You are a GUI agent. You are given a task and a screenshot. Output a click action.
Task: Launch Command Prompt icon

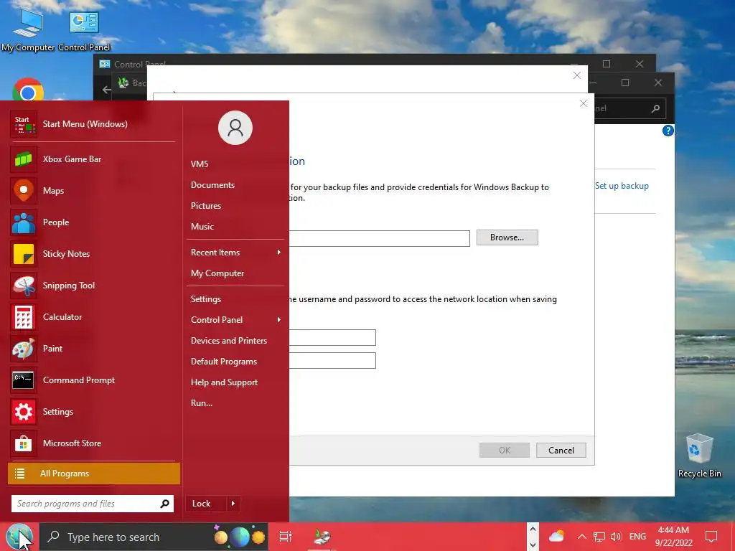(x=24, y=380)
